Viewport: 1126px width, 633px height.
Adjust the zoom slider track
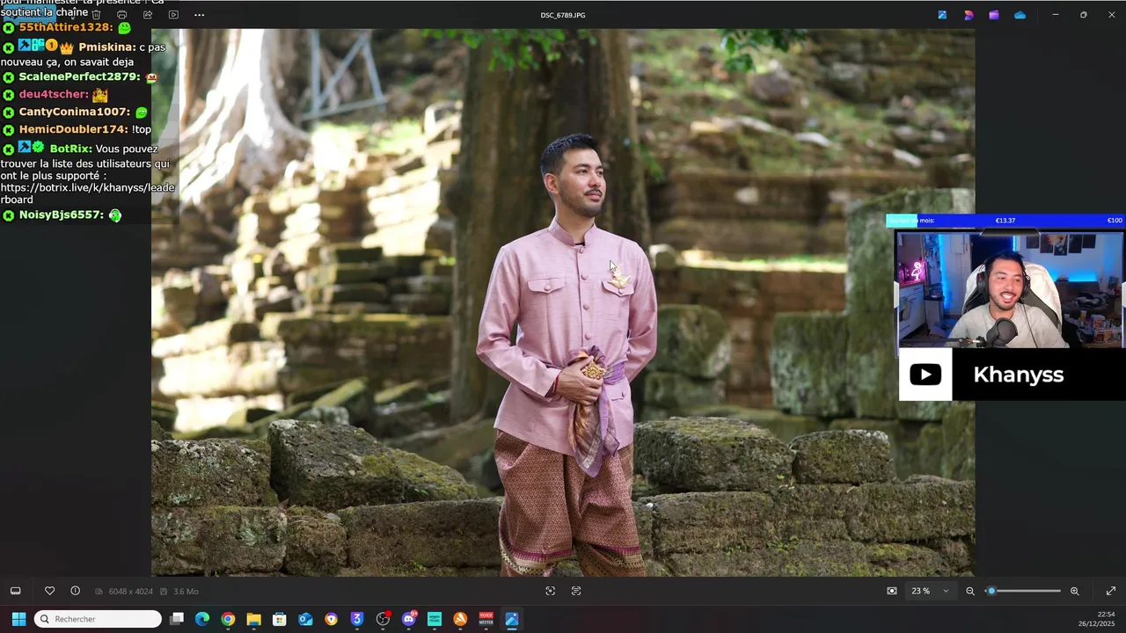point(1023,591)
